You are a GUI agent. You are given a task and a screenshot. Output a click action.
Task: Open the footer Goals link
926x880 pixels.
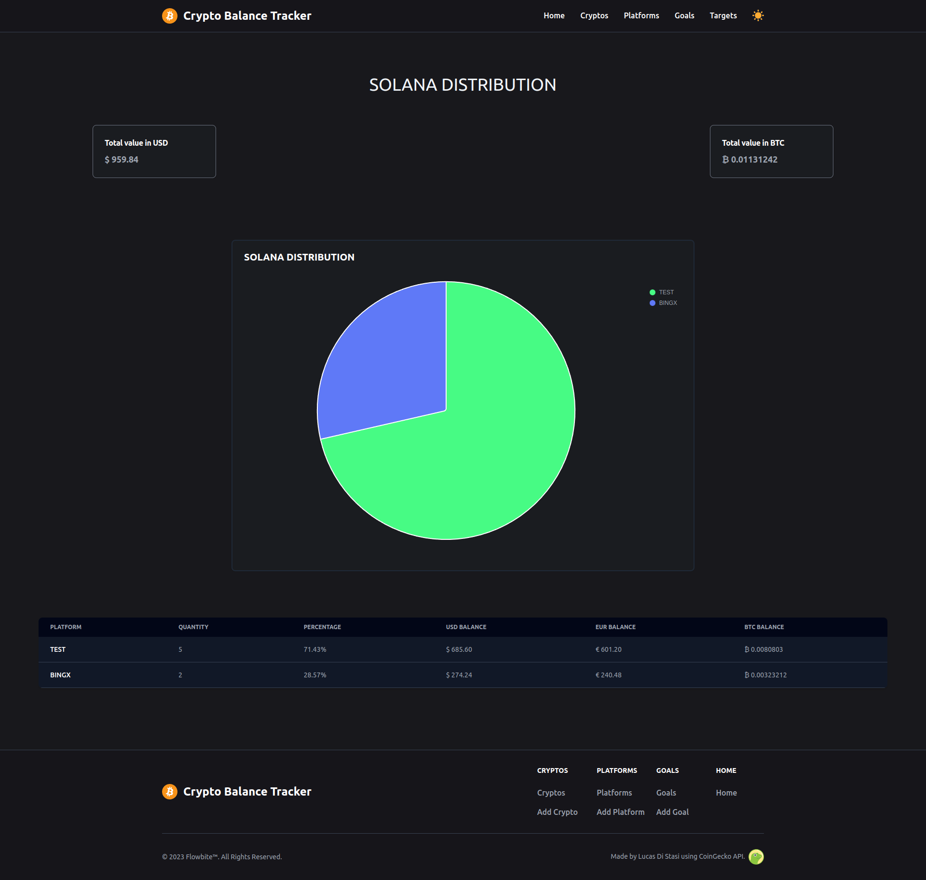coord(666,793)
